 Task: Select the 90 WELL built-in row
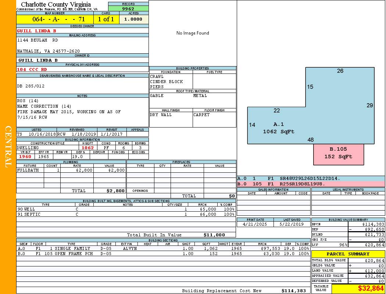[x=126, y=209]
